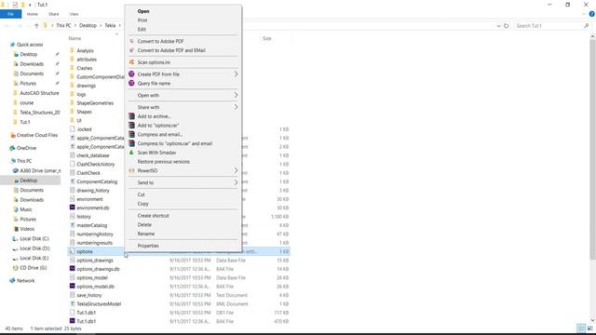Choose Delete from context menu
Viewport: 596px width, 335px height.
(x=144, y=225)
